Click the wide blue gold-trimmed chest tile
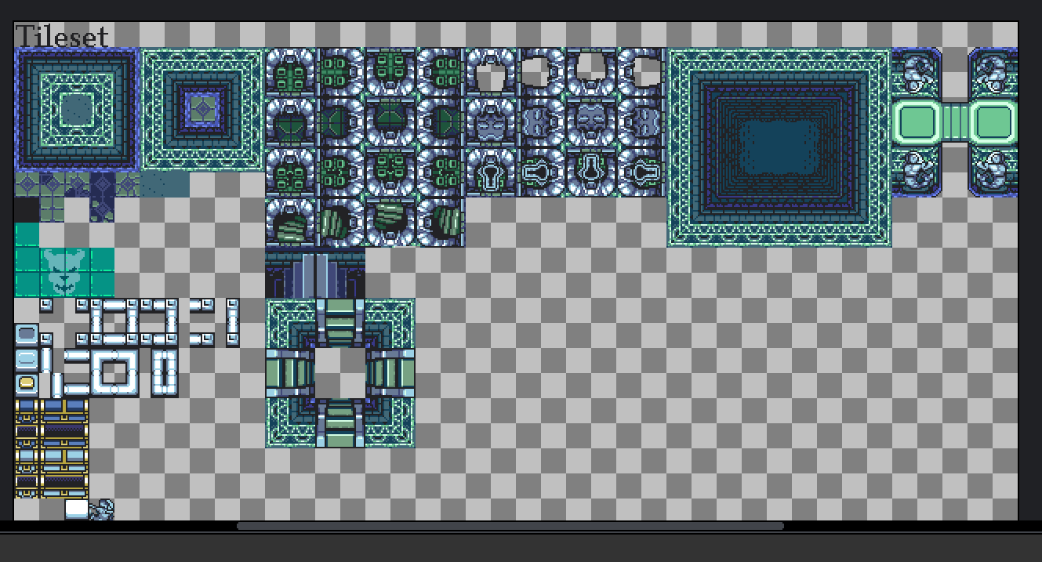The width and height of the screenshot is (1042, 562). pos(64,411)
